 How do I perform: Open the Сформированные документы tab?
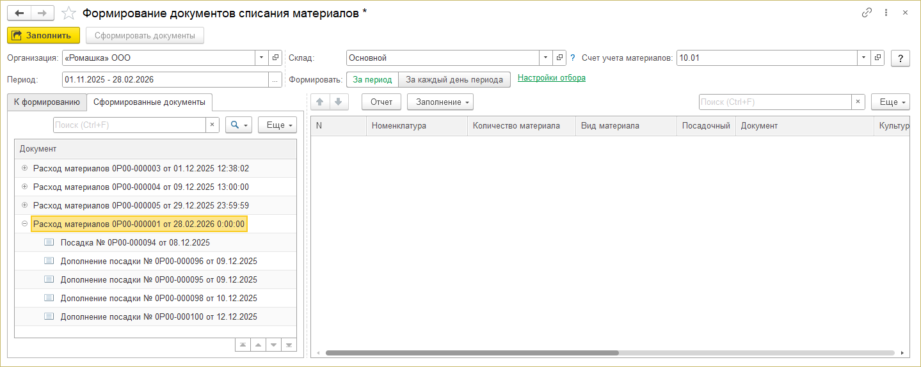[149, 102]
